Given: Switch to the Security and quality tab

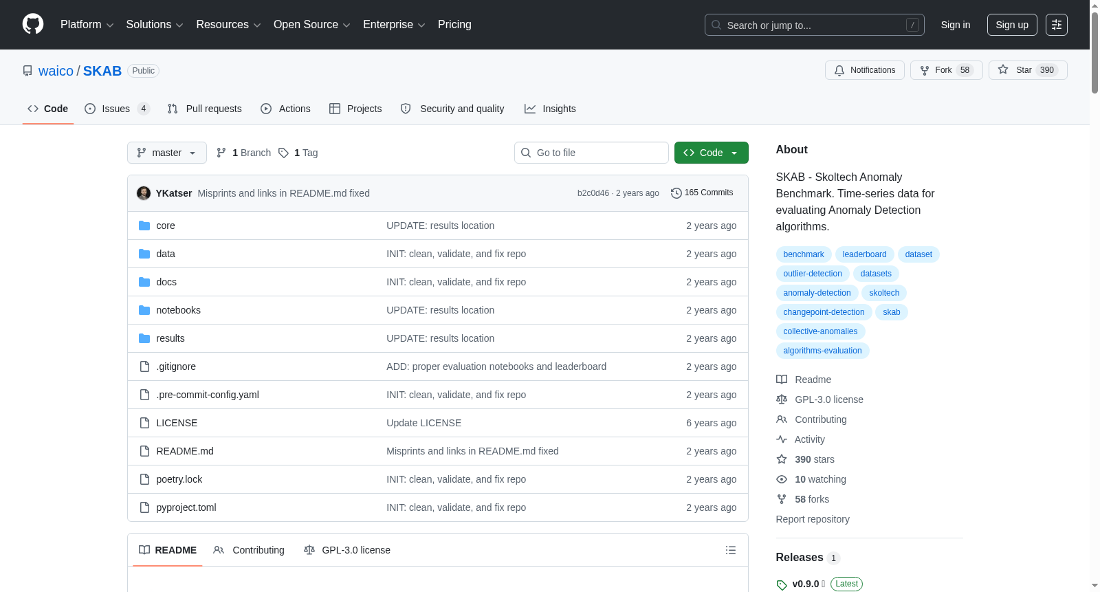Looking at the screenshot, I should 452,109.
